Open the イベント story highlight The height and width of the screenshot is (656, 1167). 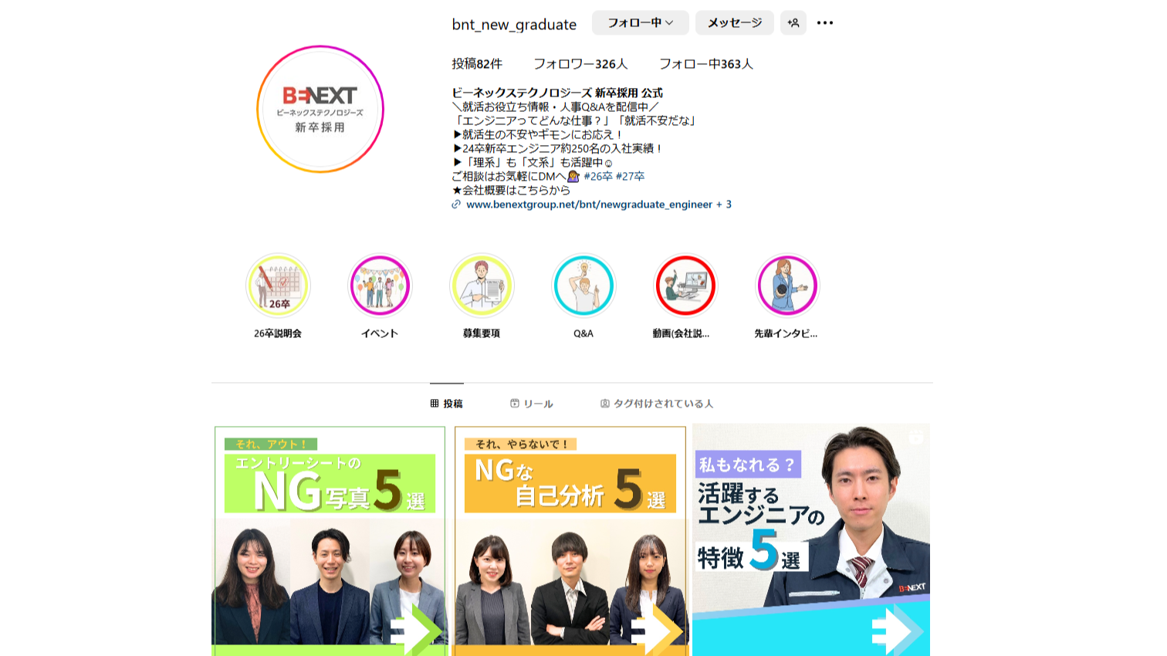380,286
